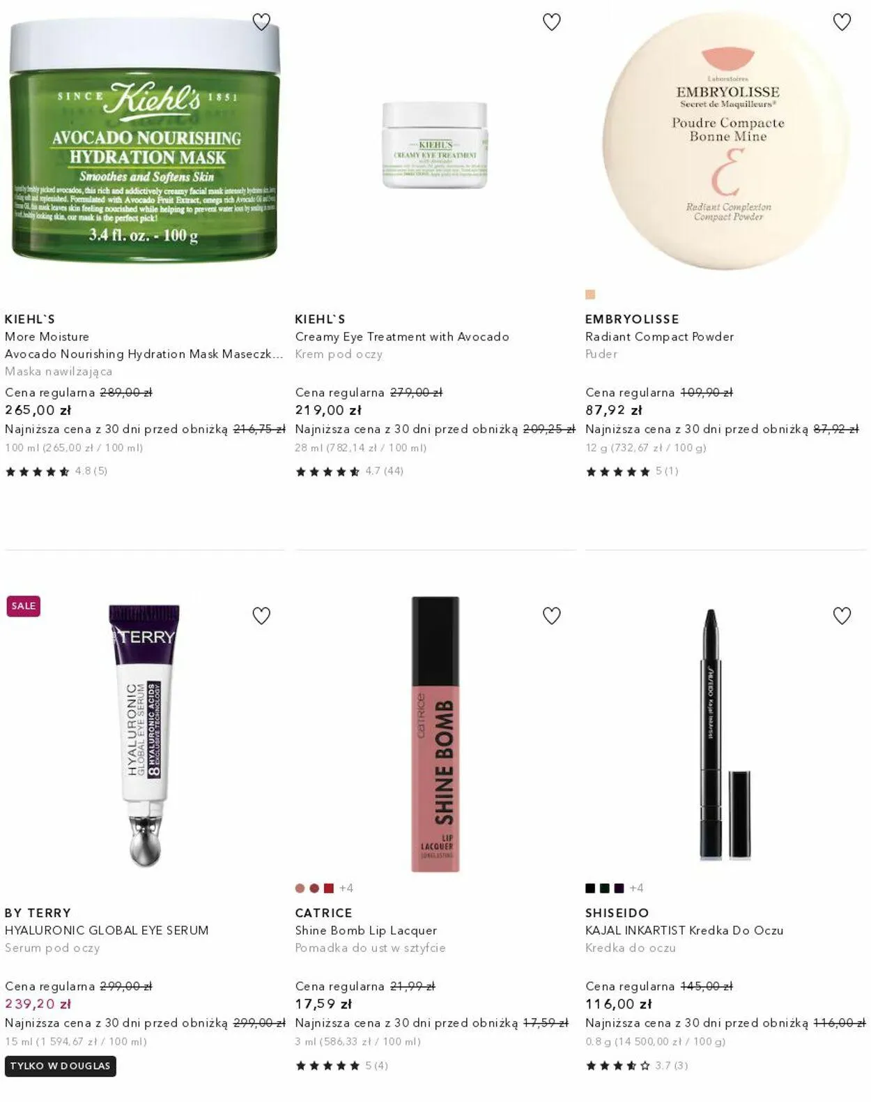
Task: Choose the red Catrice lacquer shade
Action: pos(328,889)
